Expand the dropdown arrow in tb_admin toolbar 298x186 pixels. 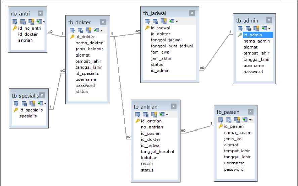[x=269, y=28]
